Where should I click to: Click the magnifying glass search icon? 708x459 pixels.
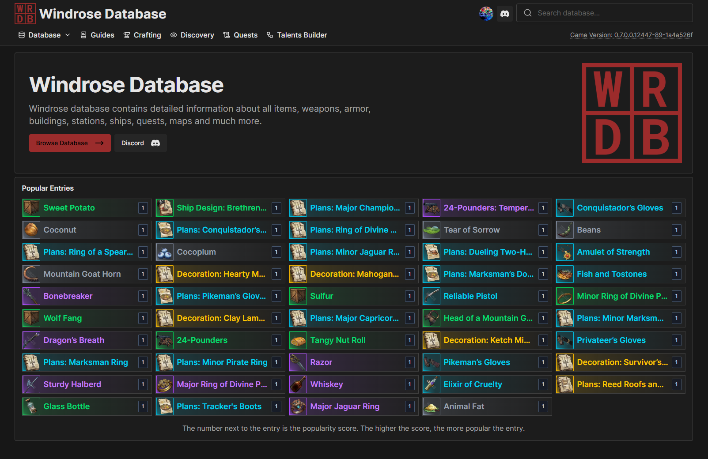[527, 13]
